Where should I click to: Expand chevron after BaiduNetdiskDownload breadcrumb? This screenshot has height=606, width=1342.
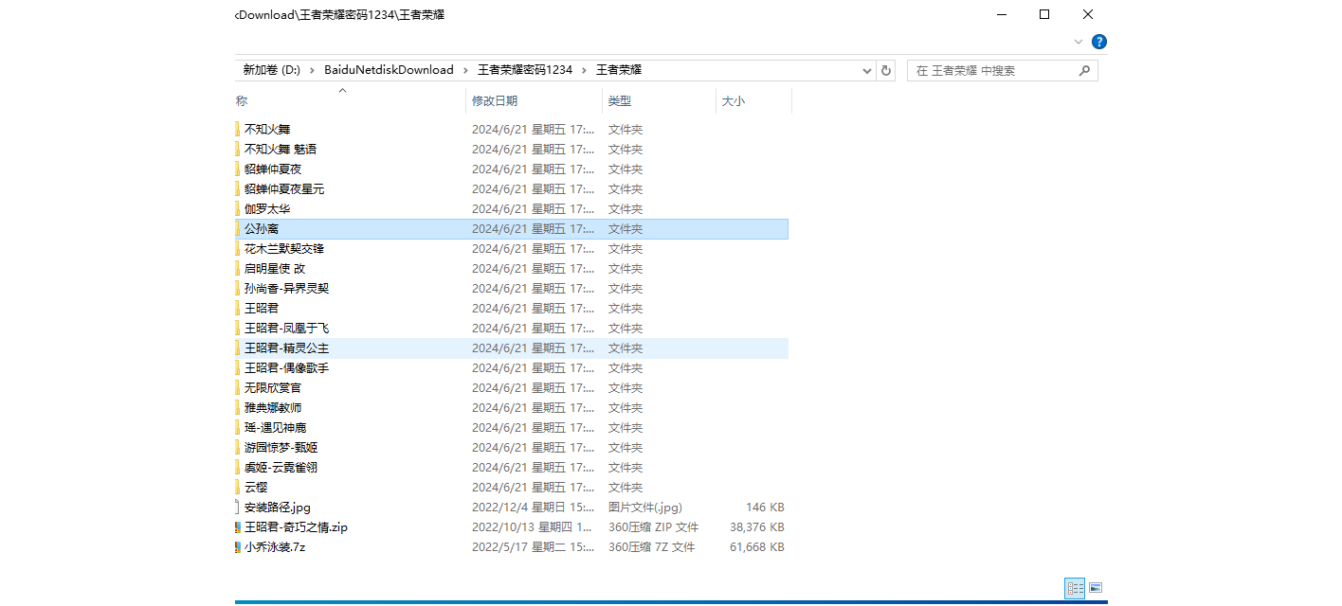(x=465, y=70)
